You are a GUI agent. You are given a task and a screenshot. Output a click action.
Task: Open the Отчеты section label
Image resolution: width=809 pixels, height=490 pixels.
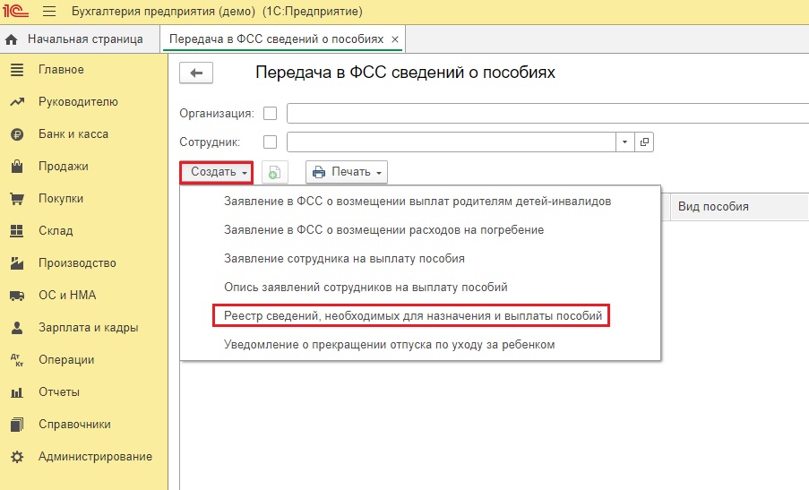(x=59, y=392)
